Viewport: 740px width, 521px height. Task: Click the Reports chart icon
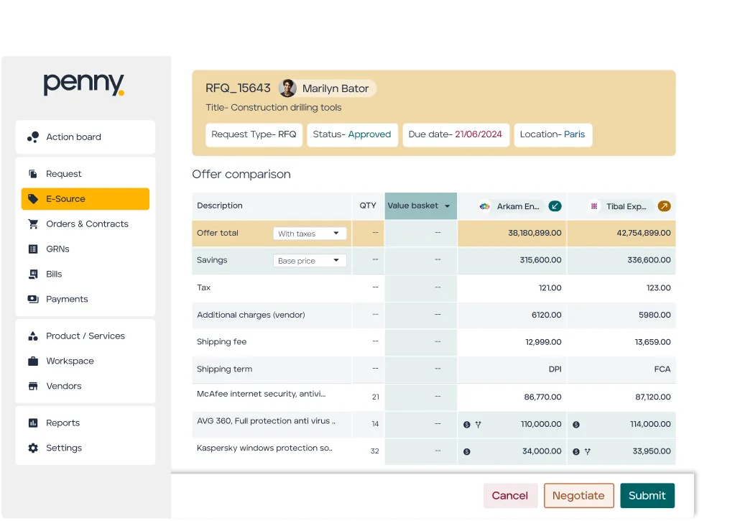tap(33, 423)
